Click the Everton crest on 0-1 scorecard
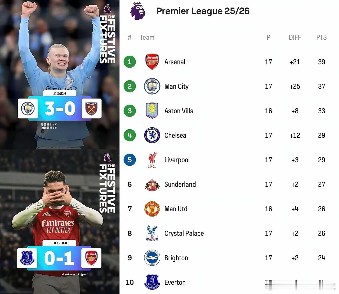This screenshot has height=294, width=339. [27, 258]
